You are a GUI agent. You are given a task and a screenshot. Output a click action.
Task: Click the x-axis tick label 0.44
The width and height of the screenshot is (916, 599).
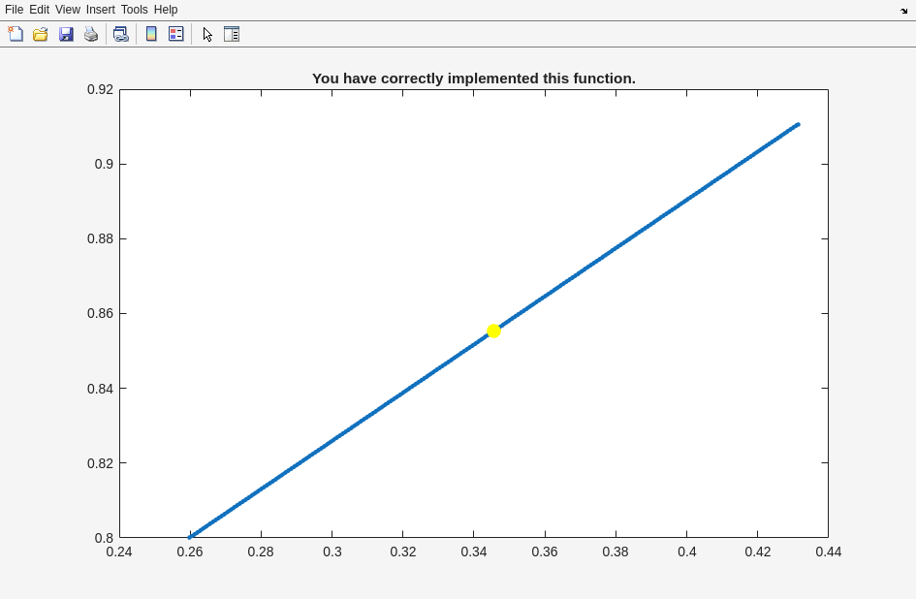829,552
